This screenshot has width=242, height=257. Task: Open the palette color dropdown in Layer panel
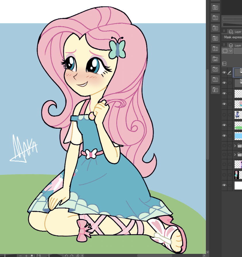pos(228,51)
